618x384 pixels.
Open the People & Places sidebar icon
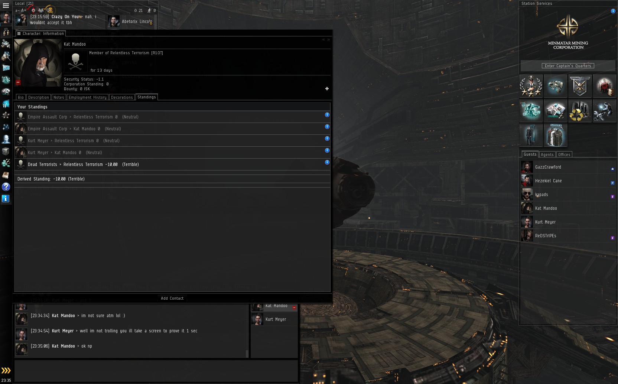tap(6, 32)
